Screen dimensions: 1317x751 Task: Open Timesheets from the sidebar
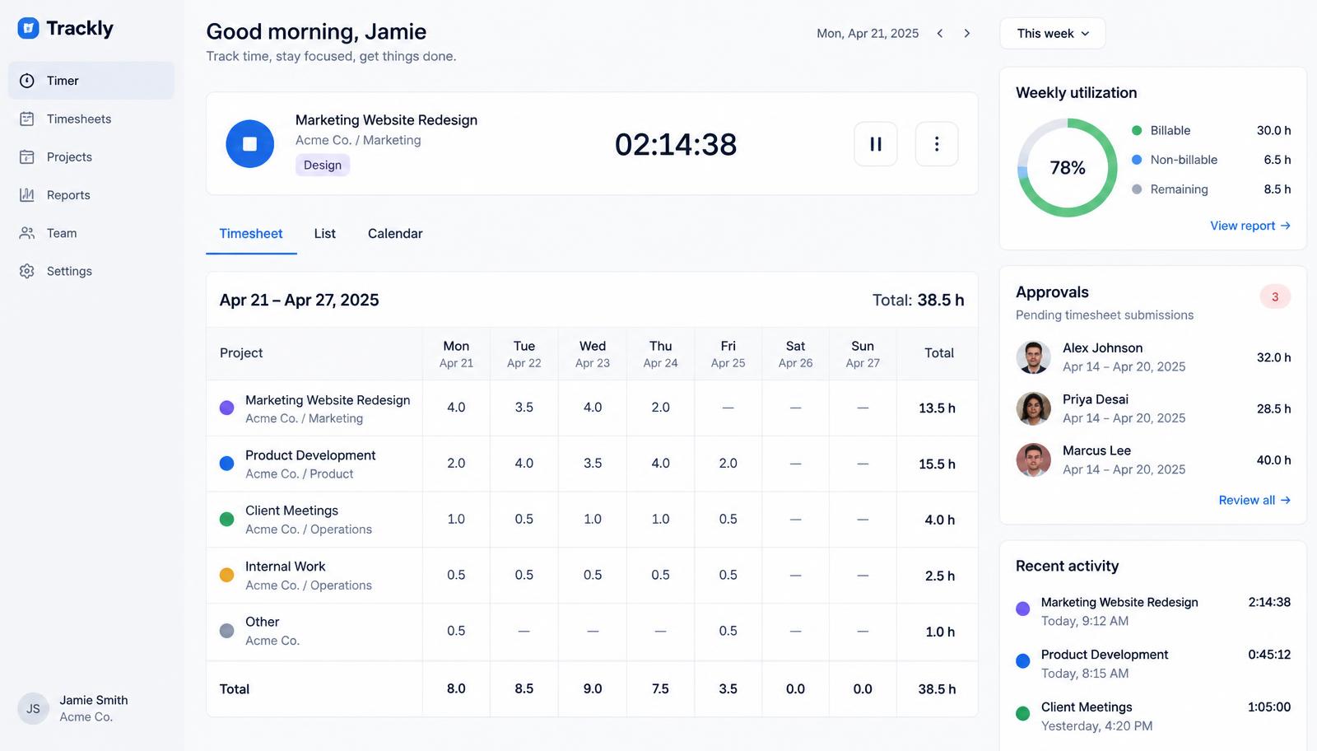91,119
